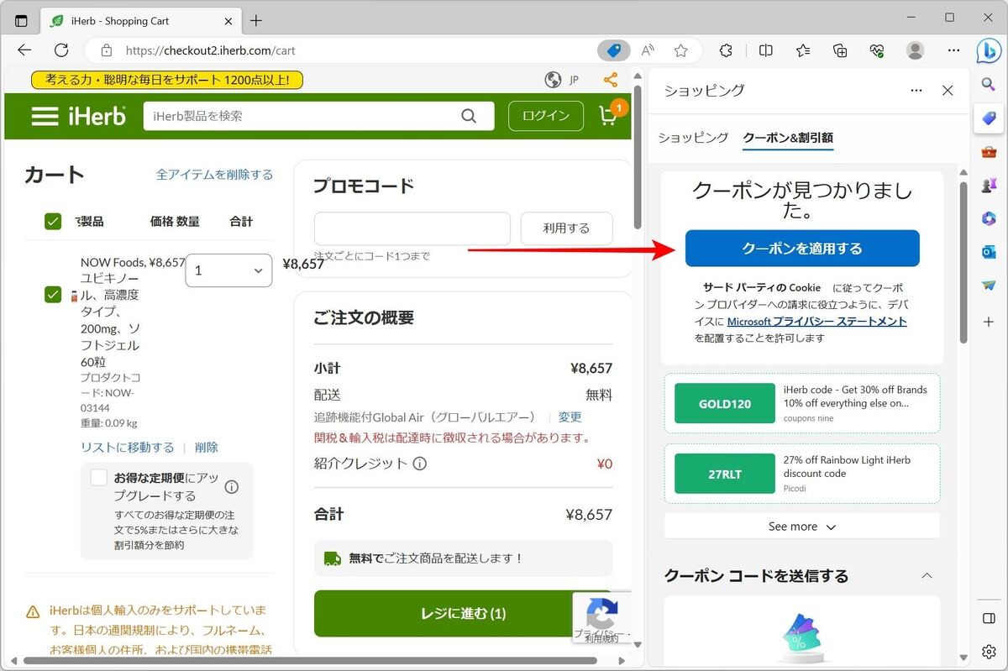Click リストに移動する link
Image resolution: width=1008 pixels, height=671 pixels.
(x=128, y=448)
